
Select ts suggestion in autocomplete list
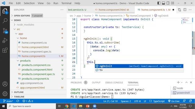click(x=139, y=70)
